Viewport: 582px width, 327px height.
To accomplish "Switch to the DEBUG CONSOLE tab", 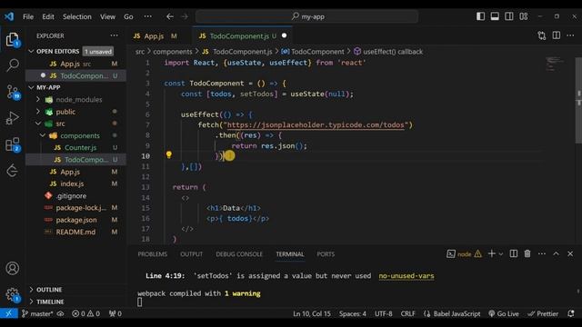I will click(239, 254).
